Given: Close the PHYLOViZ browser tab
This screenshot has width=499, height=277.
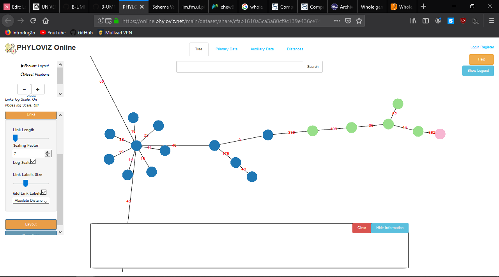Looking at the screenshot, I should tap(142, 7).
